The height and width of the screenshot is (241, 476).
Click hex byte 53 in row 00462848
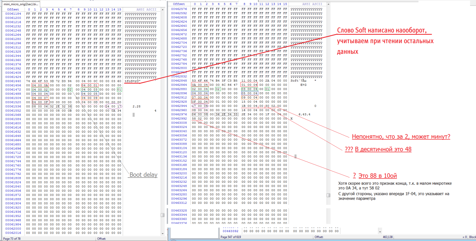[x=194, y=81]
